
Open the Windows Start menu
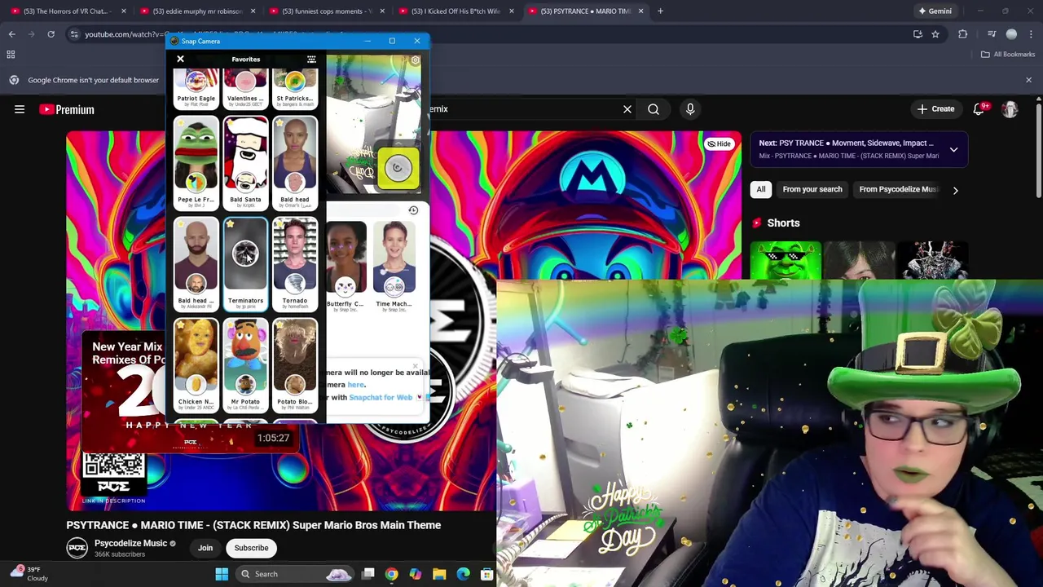tap(222, 574)
